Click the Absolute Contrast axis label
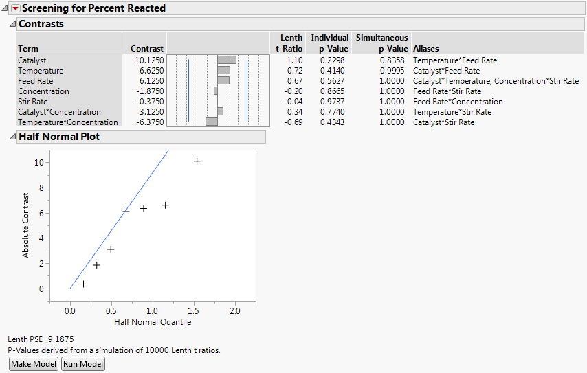Viewport: 587px width, 373px height. [x=27, y=225]
